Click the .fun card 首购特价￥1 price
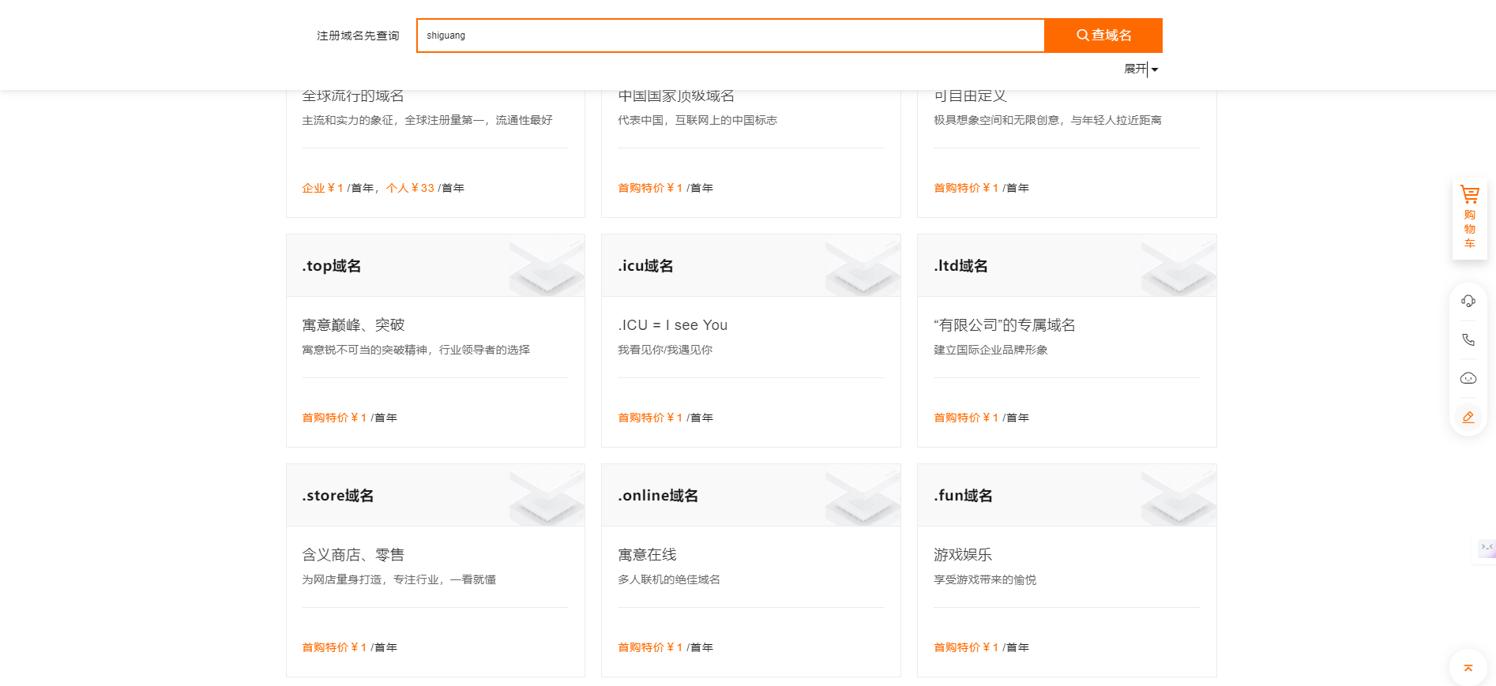The width and height of the screenshot is (1496, 686). coord(966,647)
